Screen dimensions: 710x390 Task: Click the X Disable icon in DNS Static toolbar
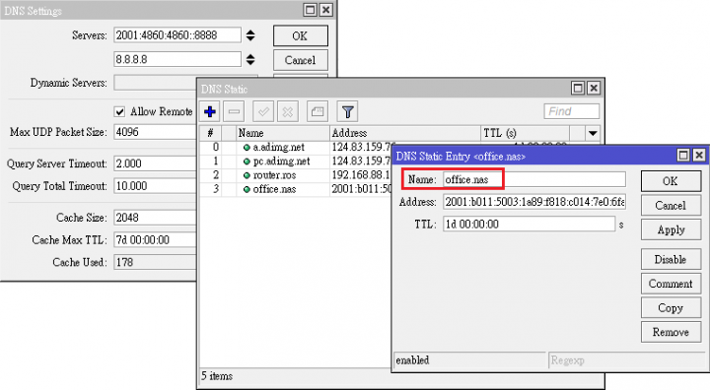[x=288, y=111]
